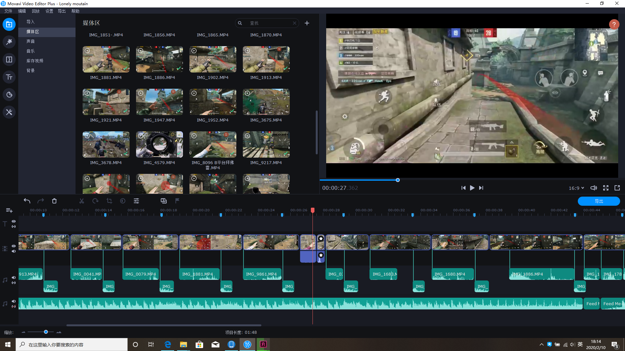The image size is (625, 351).
Task: Click IMG_1886.MP4 audio clip on timeline
Action: point(542,274)
